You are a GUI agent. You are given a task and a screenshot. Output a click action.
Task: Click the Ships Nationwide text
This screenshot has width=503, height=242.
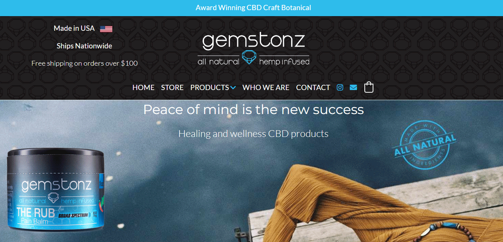[x=85, y=46]
